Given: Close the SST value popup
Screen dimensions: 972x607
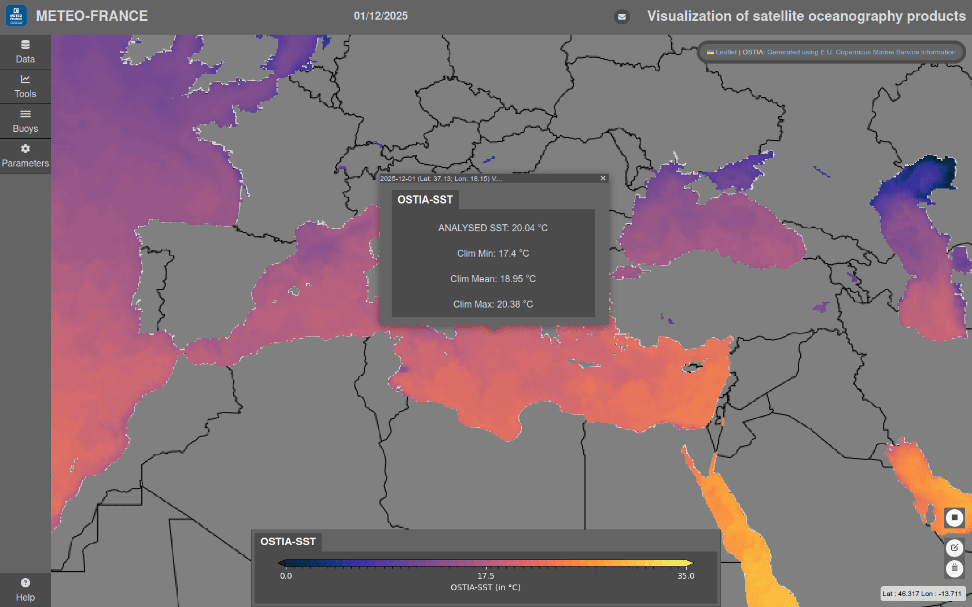Looking at the screenshot, I should tap(603, 179).
